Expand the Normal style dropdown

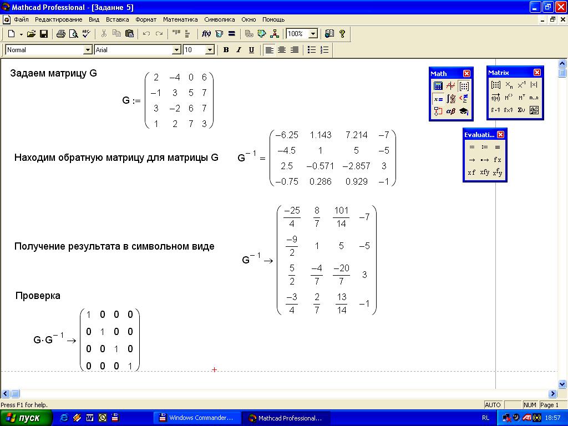(88, 50)
